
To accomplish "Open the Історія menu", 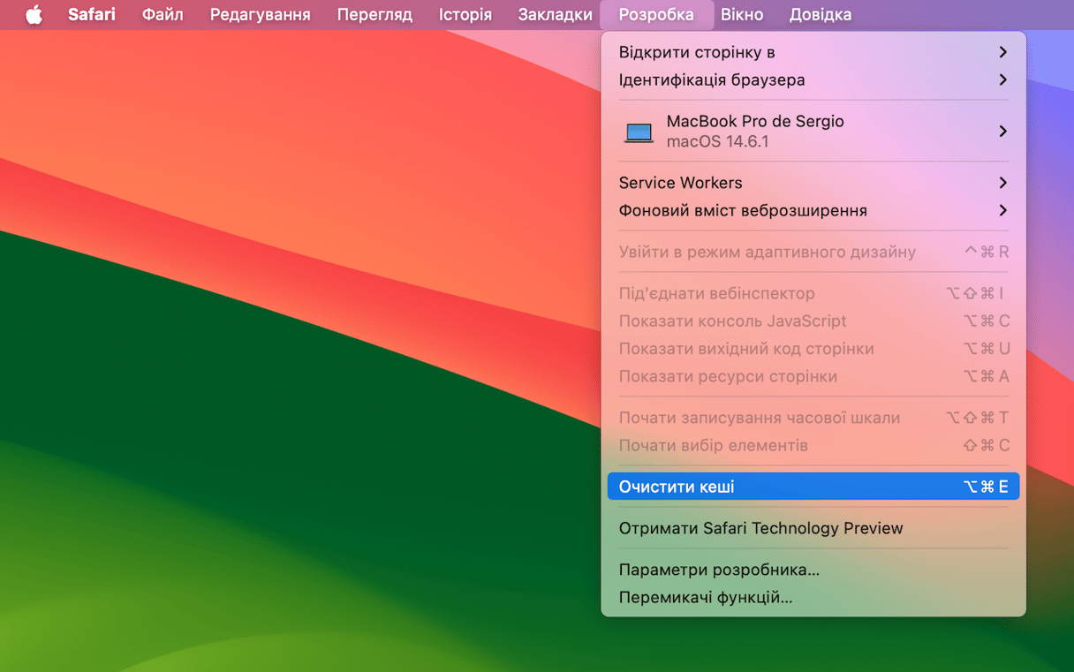I will point(465,15).
